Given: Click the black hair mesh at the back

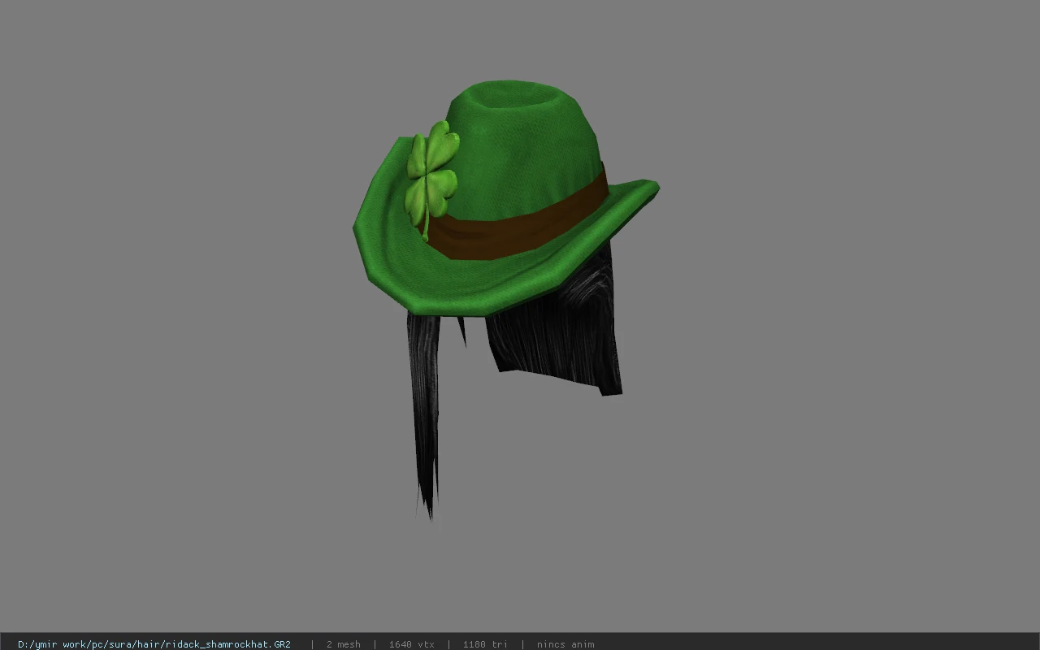Looking at the screenshot, I should (x=561, y=333).
